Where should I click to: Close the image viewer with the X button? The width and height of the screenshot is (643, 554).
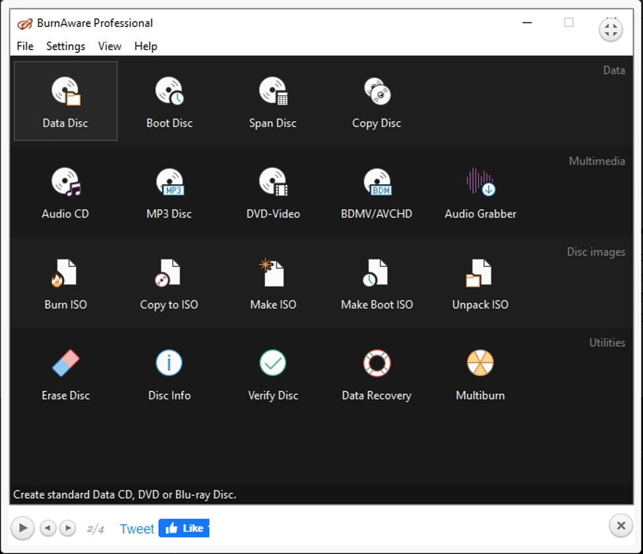[x=621, y=525]
